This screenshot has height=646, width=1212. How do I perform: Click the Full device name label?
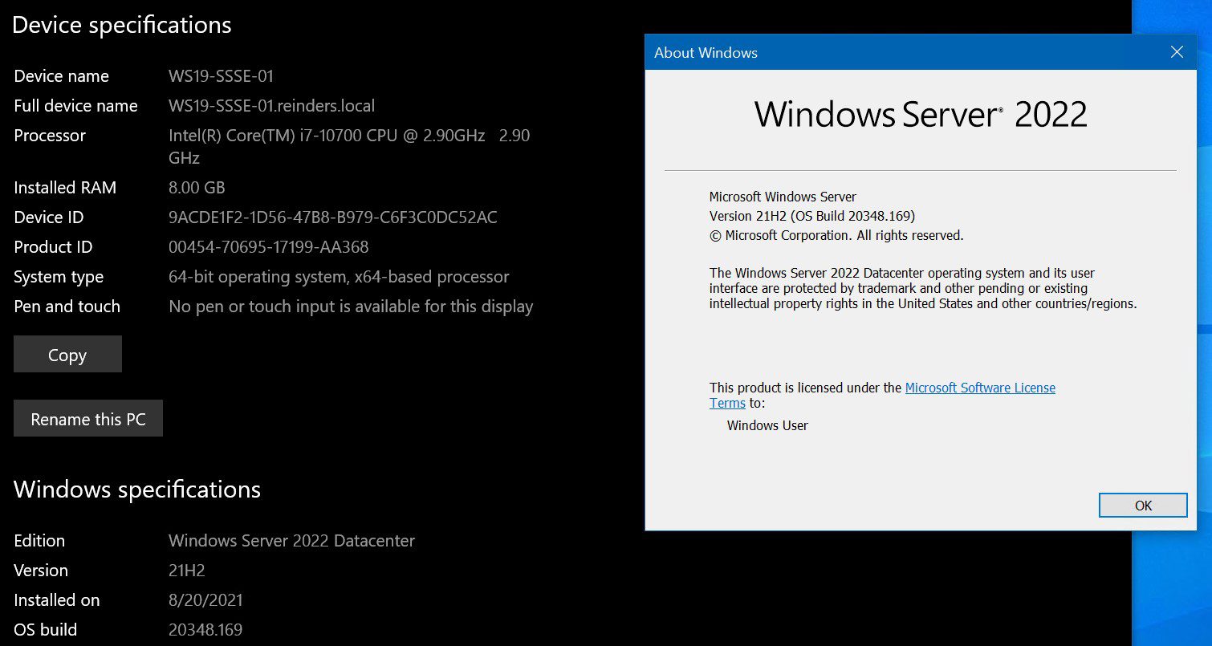coord(75,106)
